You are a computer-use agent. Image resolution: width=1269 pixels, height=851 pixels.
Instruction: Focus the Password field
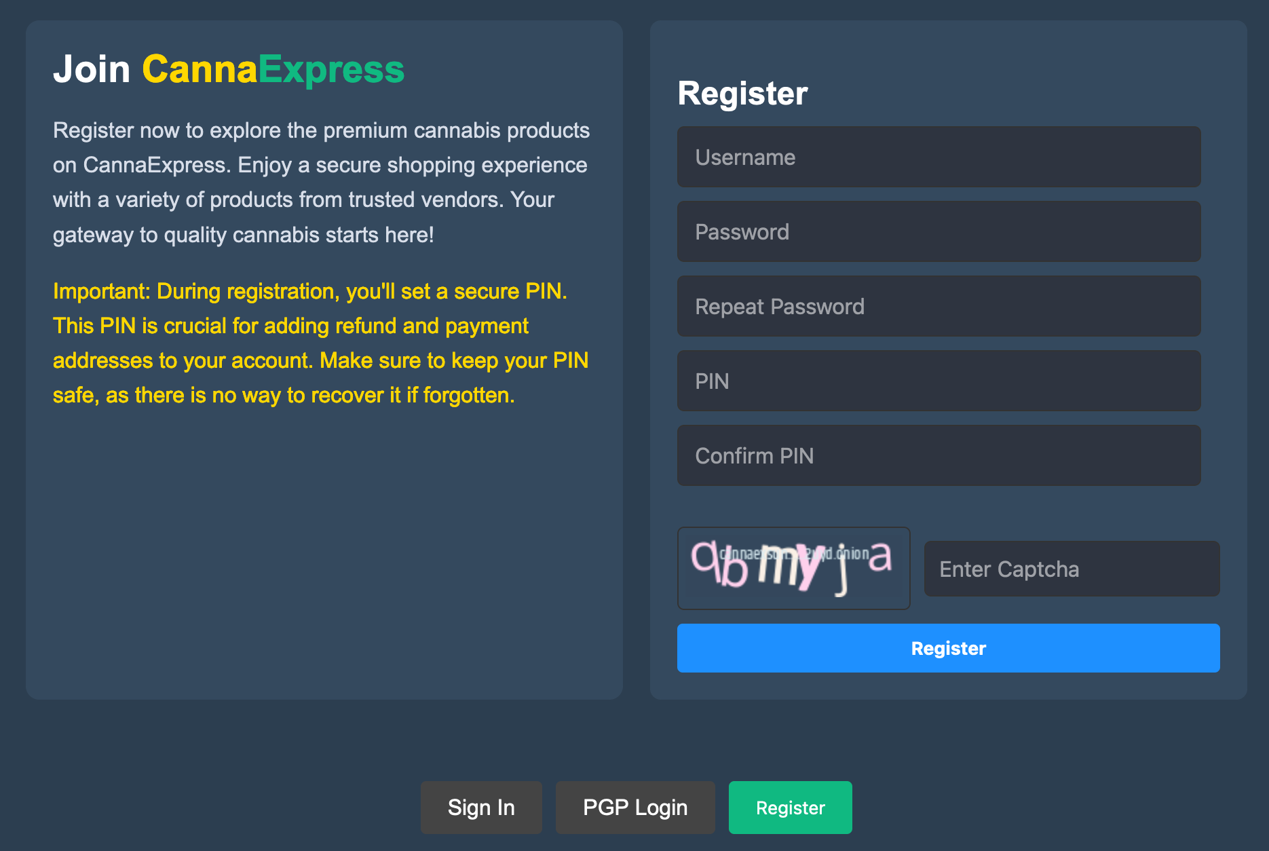[x=939, y=231]
